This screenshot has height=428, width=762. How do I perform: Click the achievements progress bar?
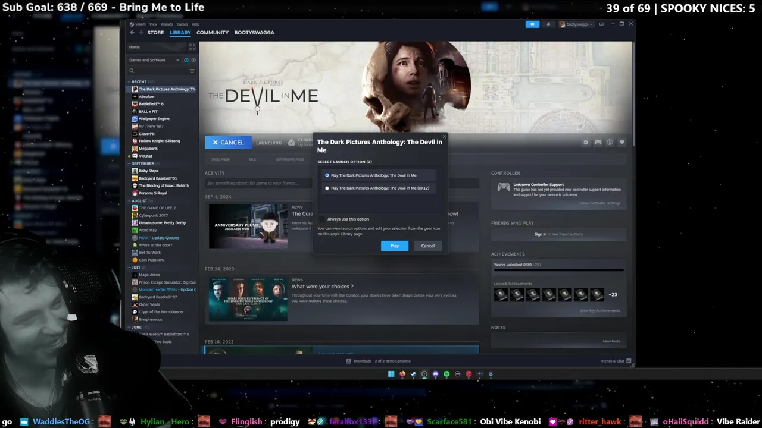pyautogui.click(x=558, y=270)
